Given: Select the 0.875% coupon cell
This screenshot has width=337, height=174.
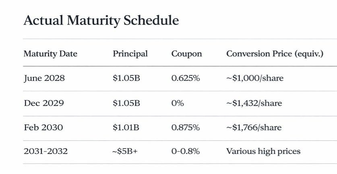Looking at the screenshot, I should click(186, 128).
